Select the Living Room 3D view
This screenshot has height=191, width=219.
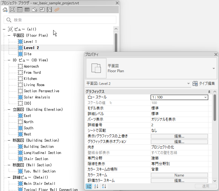[x=34, y=85]
